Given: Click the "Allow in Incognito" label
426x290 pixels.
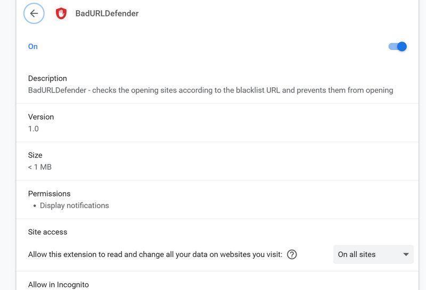Looking at the screenshot, I should (59, 285).
